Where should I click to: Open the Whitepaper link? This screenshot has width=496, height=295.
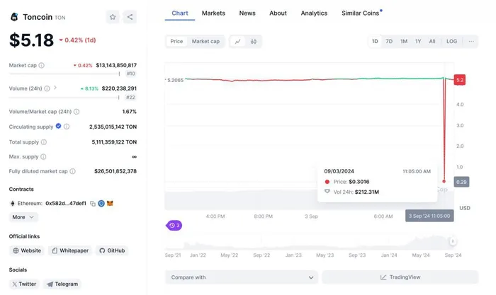coord(70,250)
